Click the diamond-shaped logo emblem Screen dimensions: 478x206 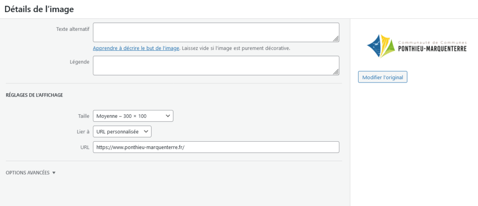pyautogui.click(x=381, y=46)
